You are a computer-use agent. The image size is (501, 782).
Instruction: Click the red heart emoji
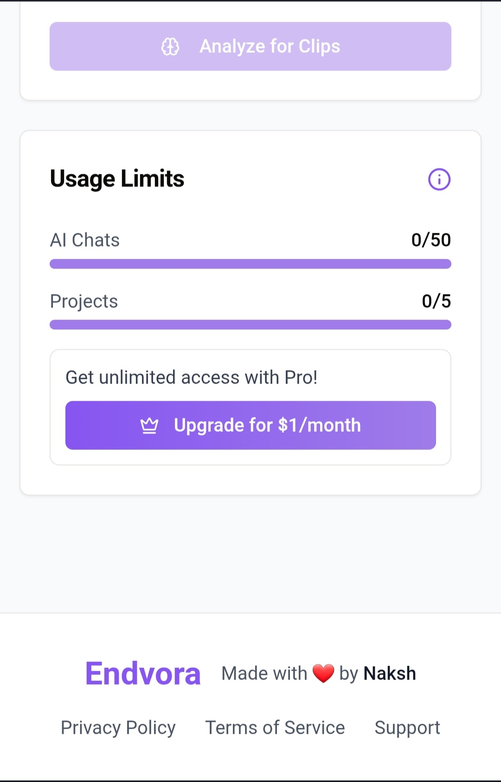(x=323, y=673)
